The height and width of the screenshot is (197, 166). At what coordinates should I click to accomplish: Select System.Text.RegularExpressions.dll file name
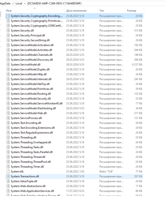point(32,133)
